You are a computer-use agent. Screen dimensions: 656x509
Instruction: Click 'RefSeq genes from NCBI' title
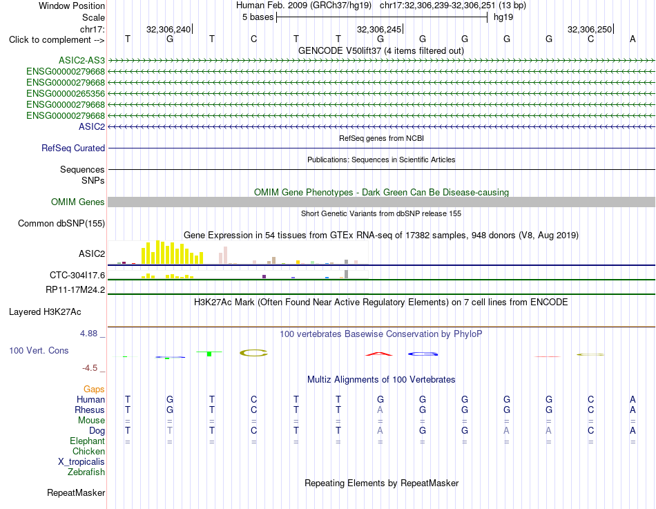[x=381, y=138]
